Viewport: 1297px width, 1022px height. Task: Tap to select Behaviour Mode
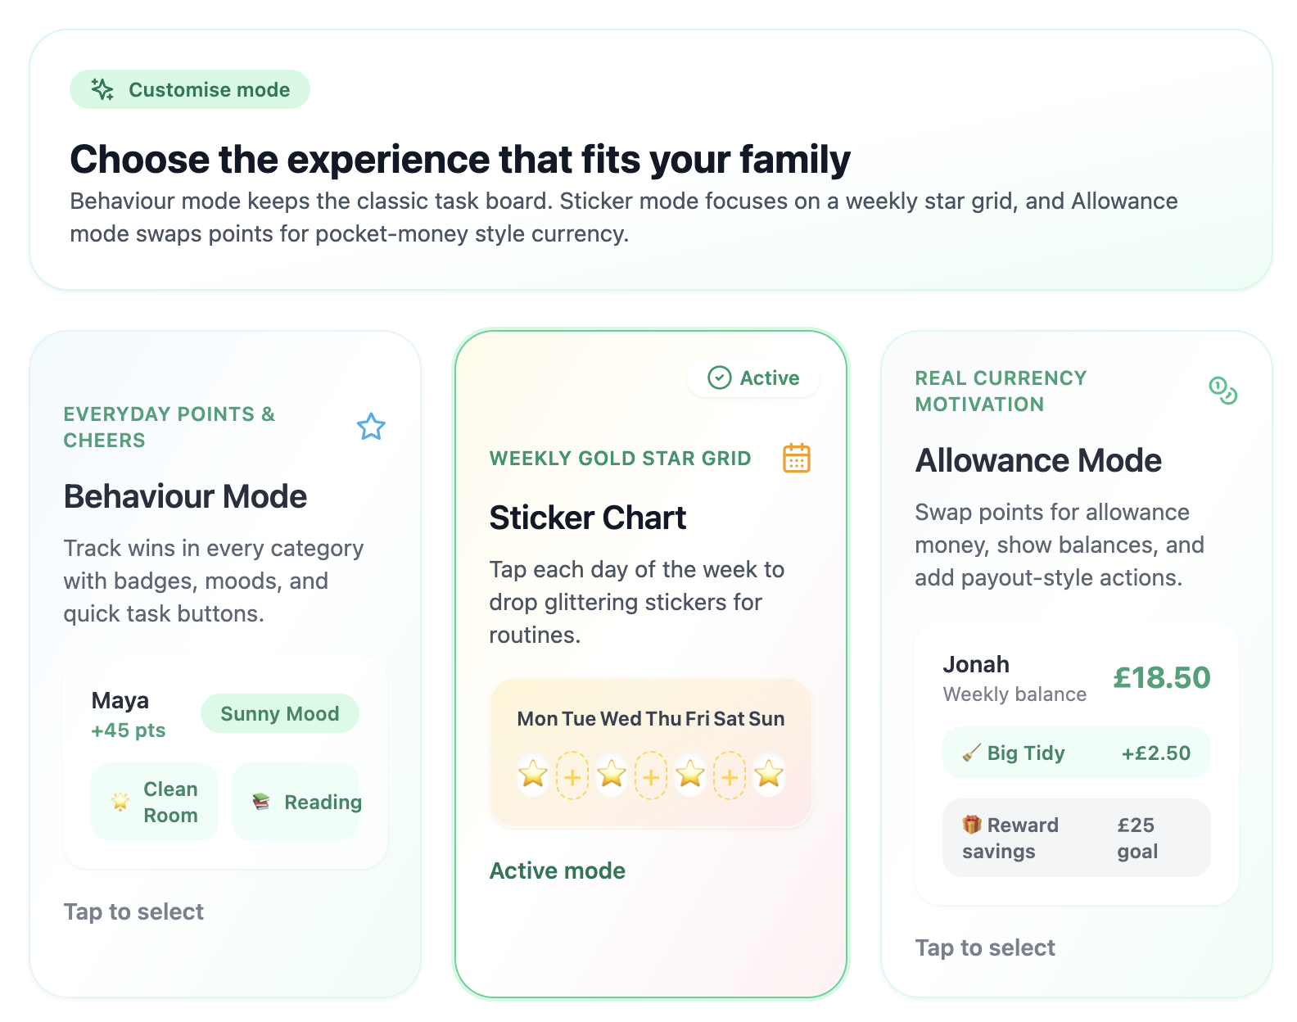pyautogui.click(x=133, y=911)
